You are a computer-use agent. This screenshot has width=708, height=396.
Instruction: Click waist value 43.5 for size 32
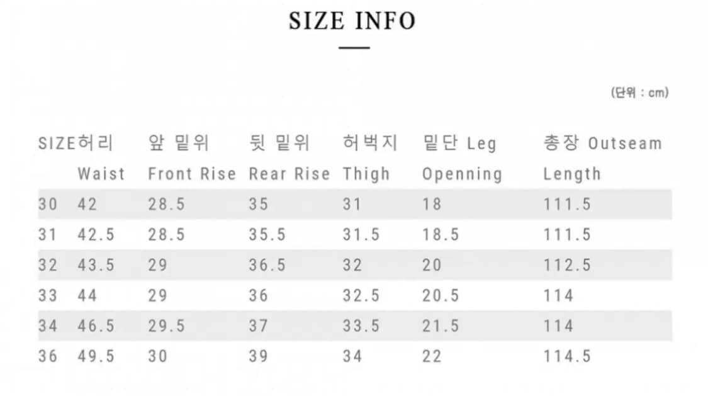coord(96,265)
